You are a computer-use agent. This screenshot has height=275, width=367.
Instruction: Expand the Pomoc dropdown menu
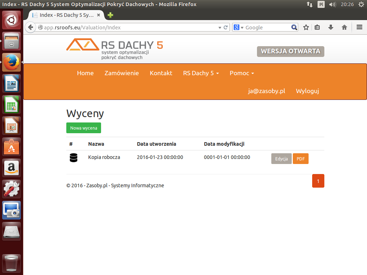point(242,73)
